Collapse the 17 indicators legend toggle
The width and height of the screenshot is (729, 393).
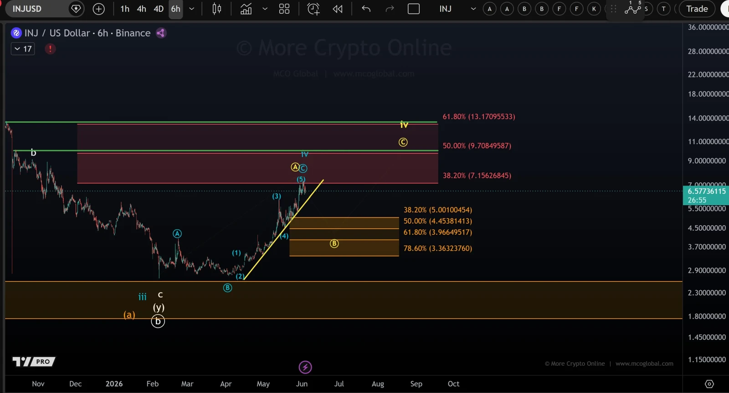tap(23, 49)
